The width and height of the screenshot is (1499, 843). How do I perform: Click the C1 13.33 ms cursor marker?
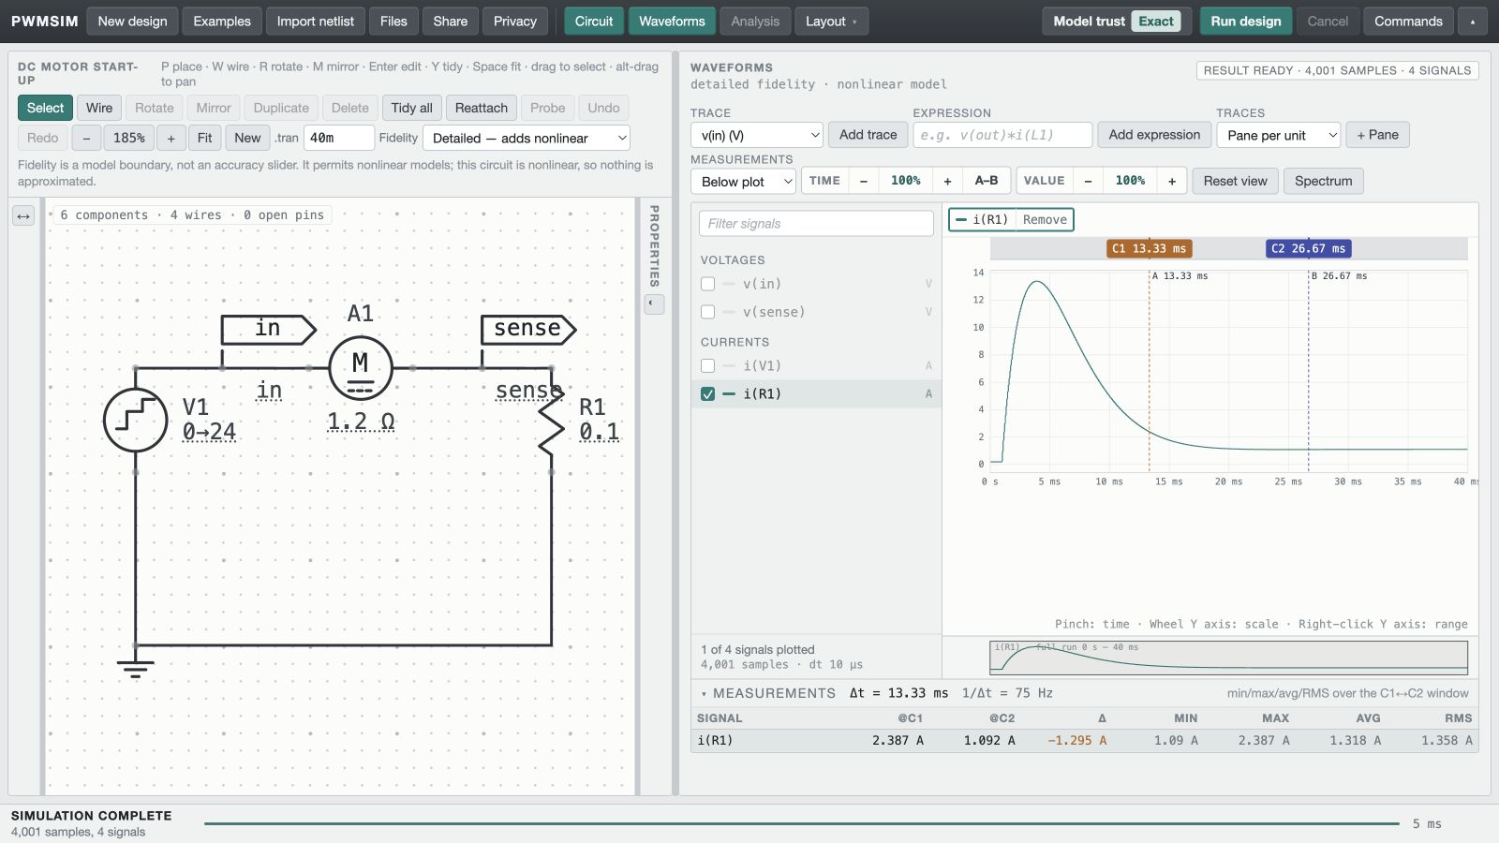click(1149, 248)
